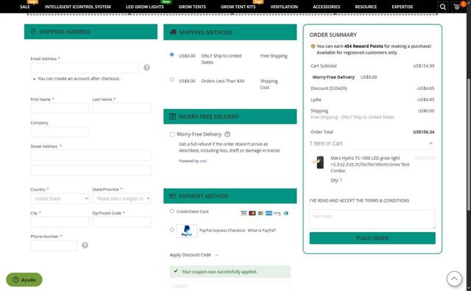The width and height of the screenshot is (471, 291).
Task: Click the second Street Address line field
Action: (91, 170)
